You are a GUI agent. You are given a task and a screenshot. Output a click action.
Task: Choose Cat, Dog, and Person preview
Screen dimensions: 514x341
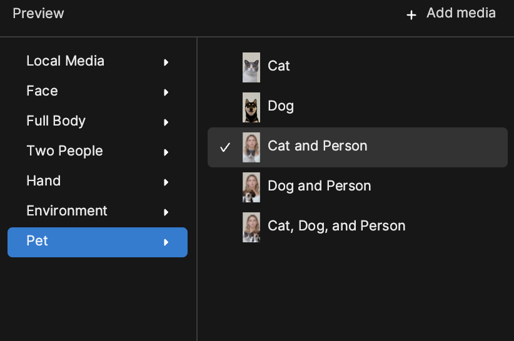(358, 227)
